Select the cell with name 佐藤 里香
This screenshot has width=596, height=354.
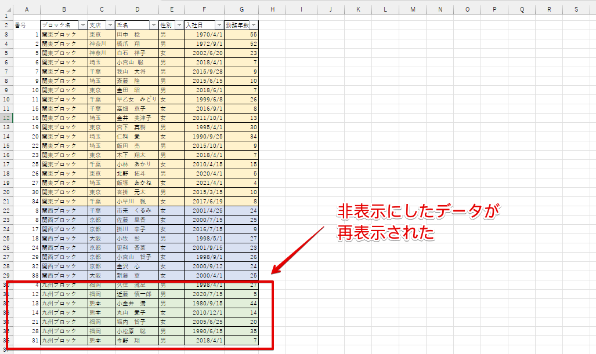click(137, 220)
